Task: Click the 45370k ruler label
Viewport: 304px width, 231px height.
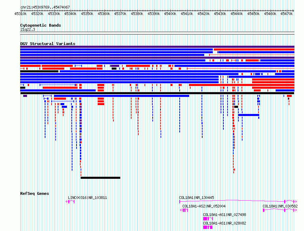Action: click(120, 14)
